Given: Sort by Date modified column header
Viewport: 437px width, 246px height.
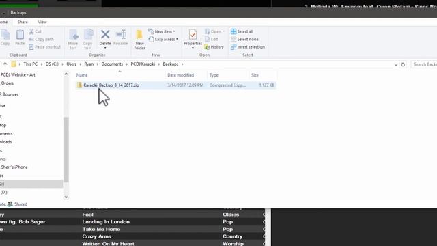Looking at the screenshot, I should point(180,75).
